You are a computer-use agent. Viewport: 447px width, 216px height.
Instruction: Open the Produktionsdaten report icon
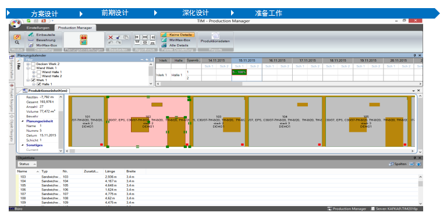[x=215, y=36]
